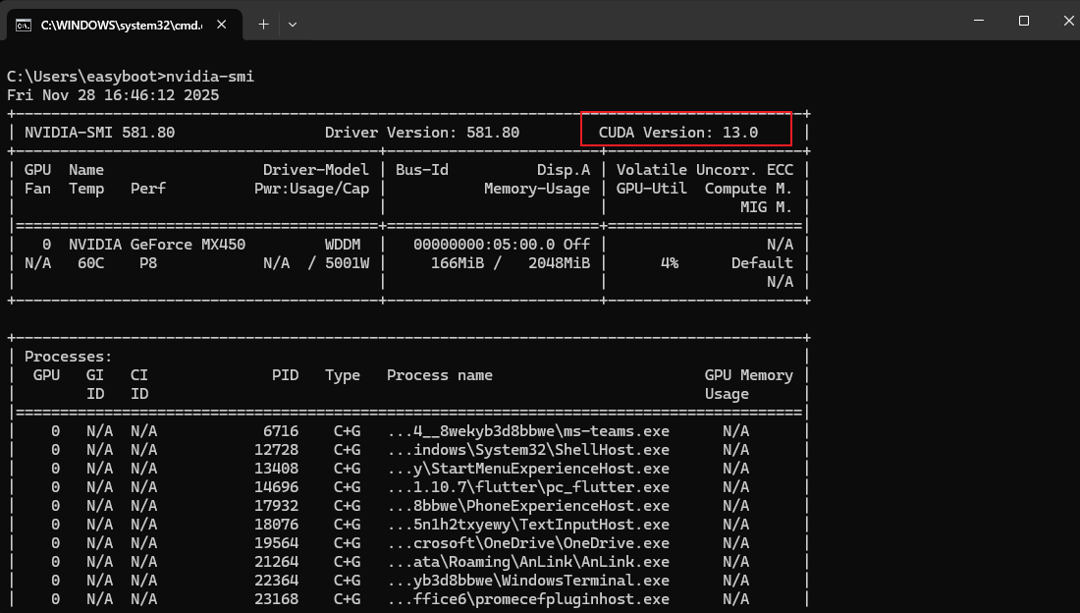Click 'CUDA Version: 13.0' text
This screenshot has width=1080, height=613.
(678, 133)
